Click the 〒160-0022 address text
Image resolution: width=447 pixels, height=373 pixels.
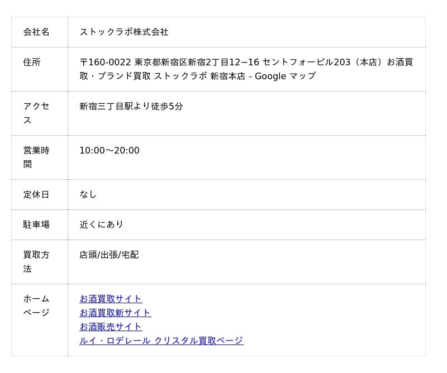106,63
